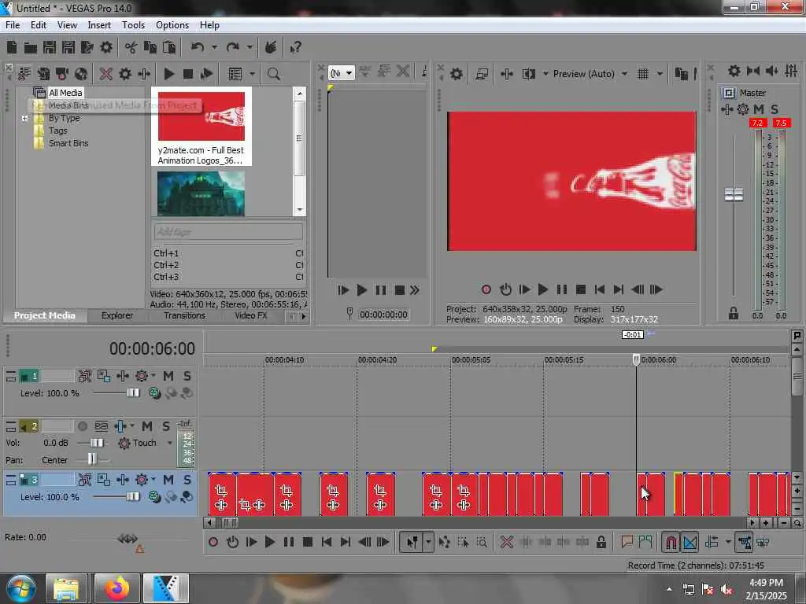Mute video track 1 with M button
The width and height of the screenshot is (806, 604).
(x=168, y=376)
